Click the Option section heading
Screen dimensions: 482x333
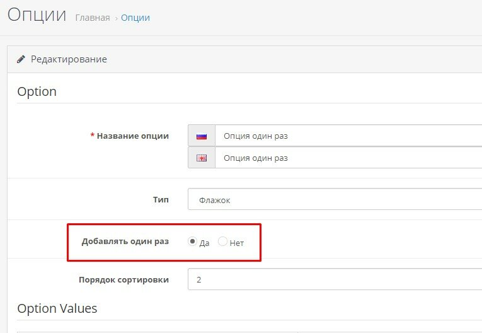pos(37,91)
